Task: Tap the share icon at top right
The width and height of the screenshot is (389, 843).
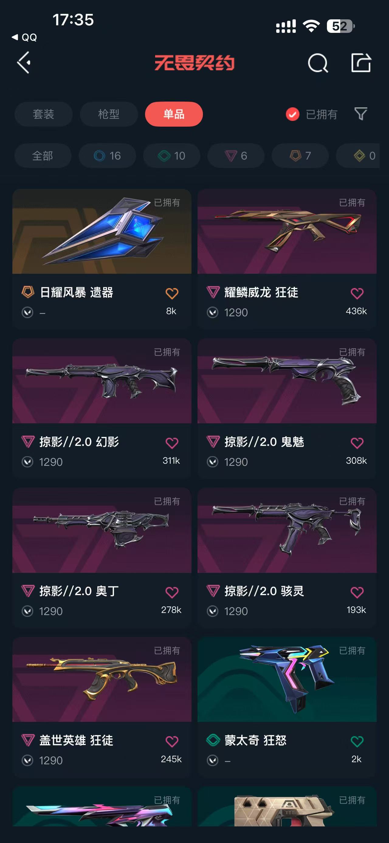Action: pyautogui.click(x=361, y=63)
